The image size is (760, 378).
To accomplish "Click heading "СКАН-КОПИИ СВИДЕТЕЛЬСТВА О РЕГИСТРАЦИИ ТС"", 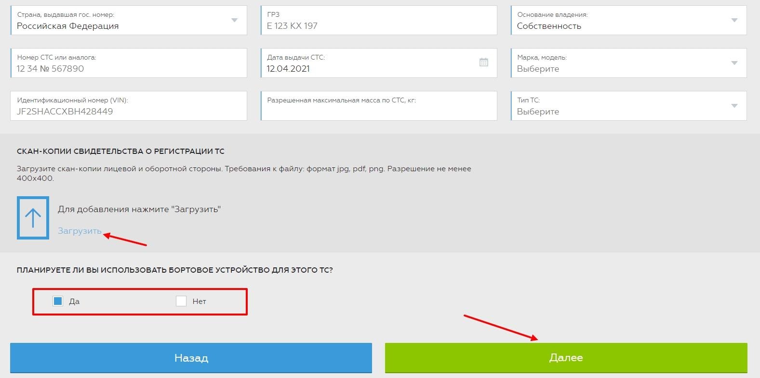I will coord(120,151).
